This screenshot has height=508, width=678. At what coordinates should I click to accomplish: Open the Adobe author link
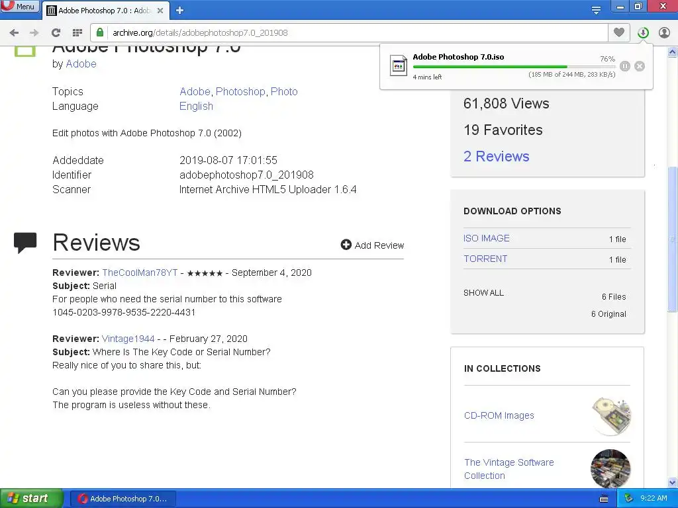point(81,64)
